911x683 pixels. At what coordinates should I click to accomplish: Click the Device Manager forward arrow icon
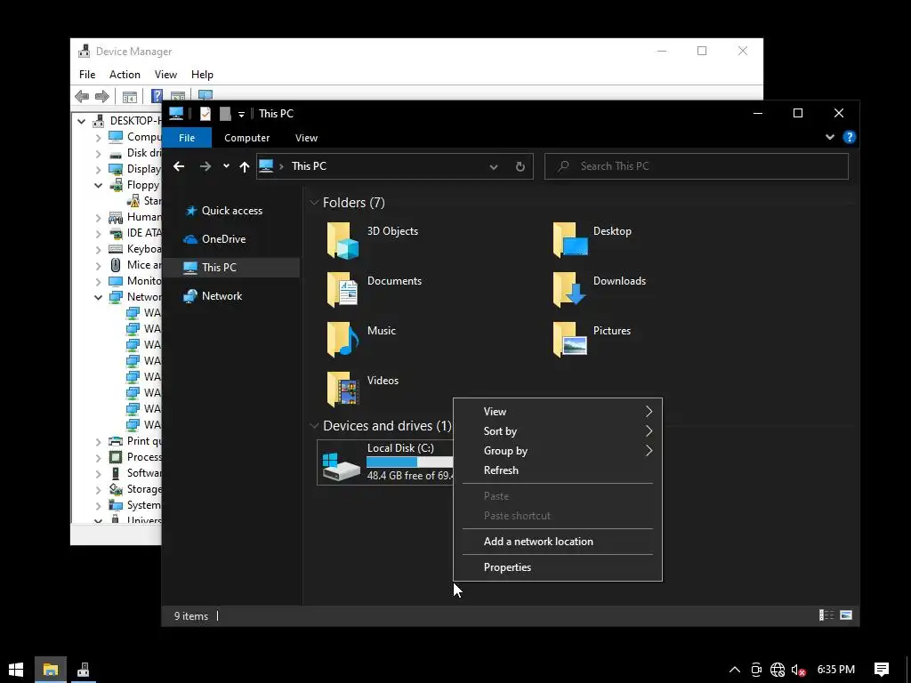pyautogui.click(x=102, y=96)
